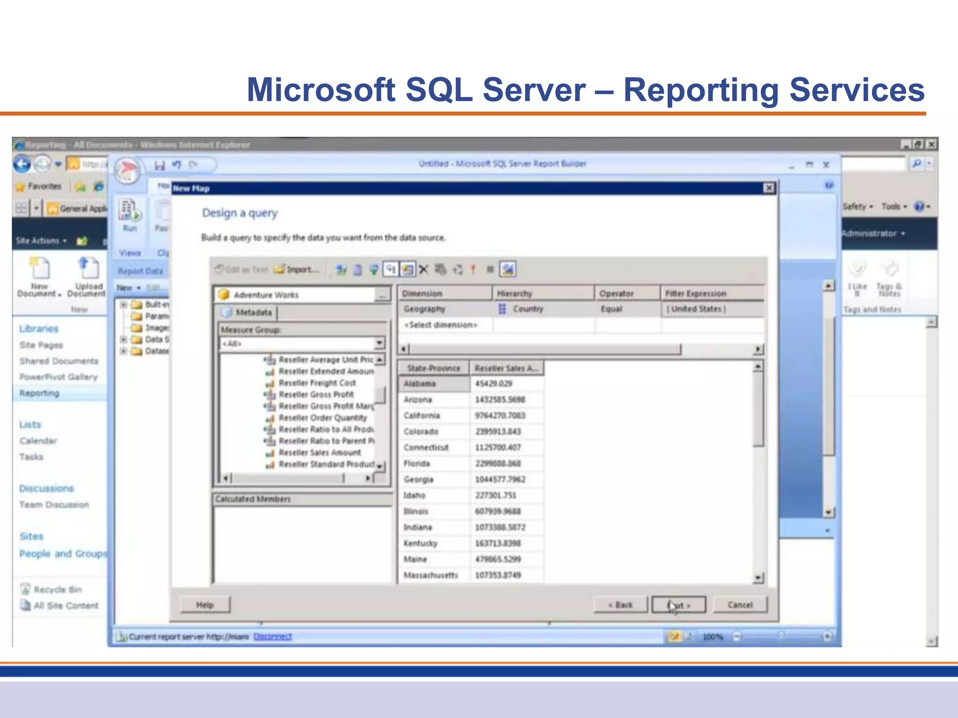Click the Geography dimension filter cell
The height and width of the screenshot is (718, 958).
click(x=445, y=309)
